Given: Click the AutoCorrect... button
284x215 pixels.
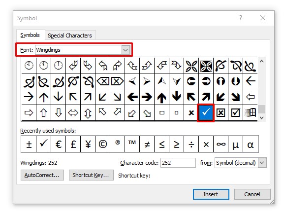Looking at the screenshot, I should pos(42,175).
